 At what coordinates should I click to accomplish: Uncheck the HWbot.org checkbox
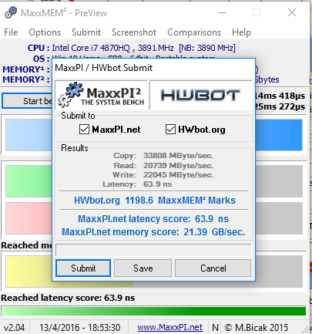tap(170, 130)
